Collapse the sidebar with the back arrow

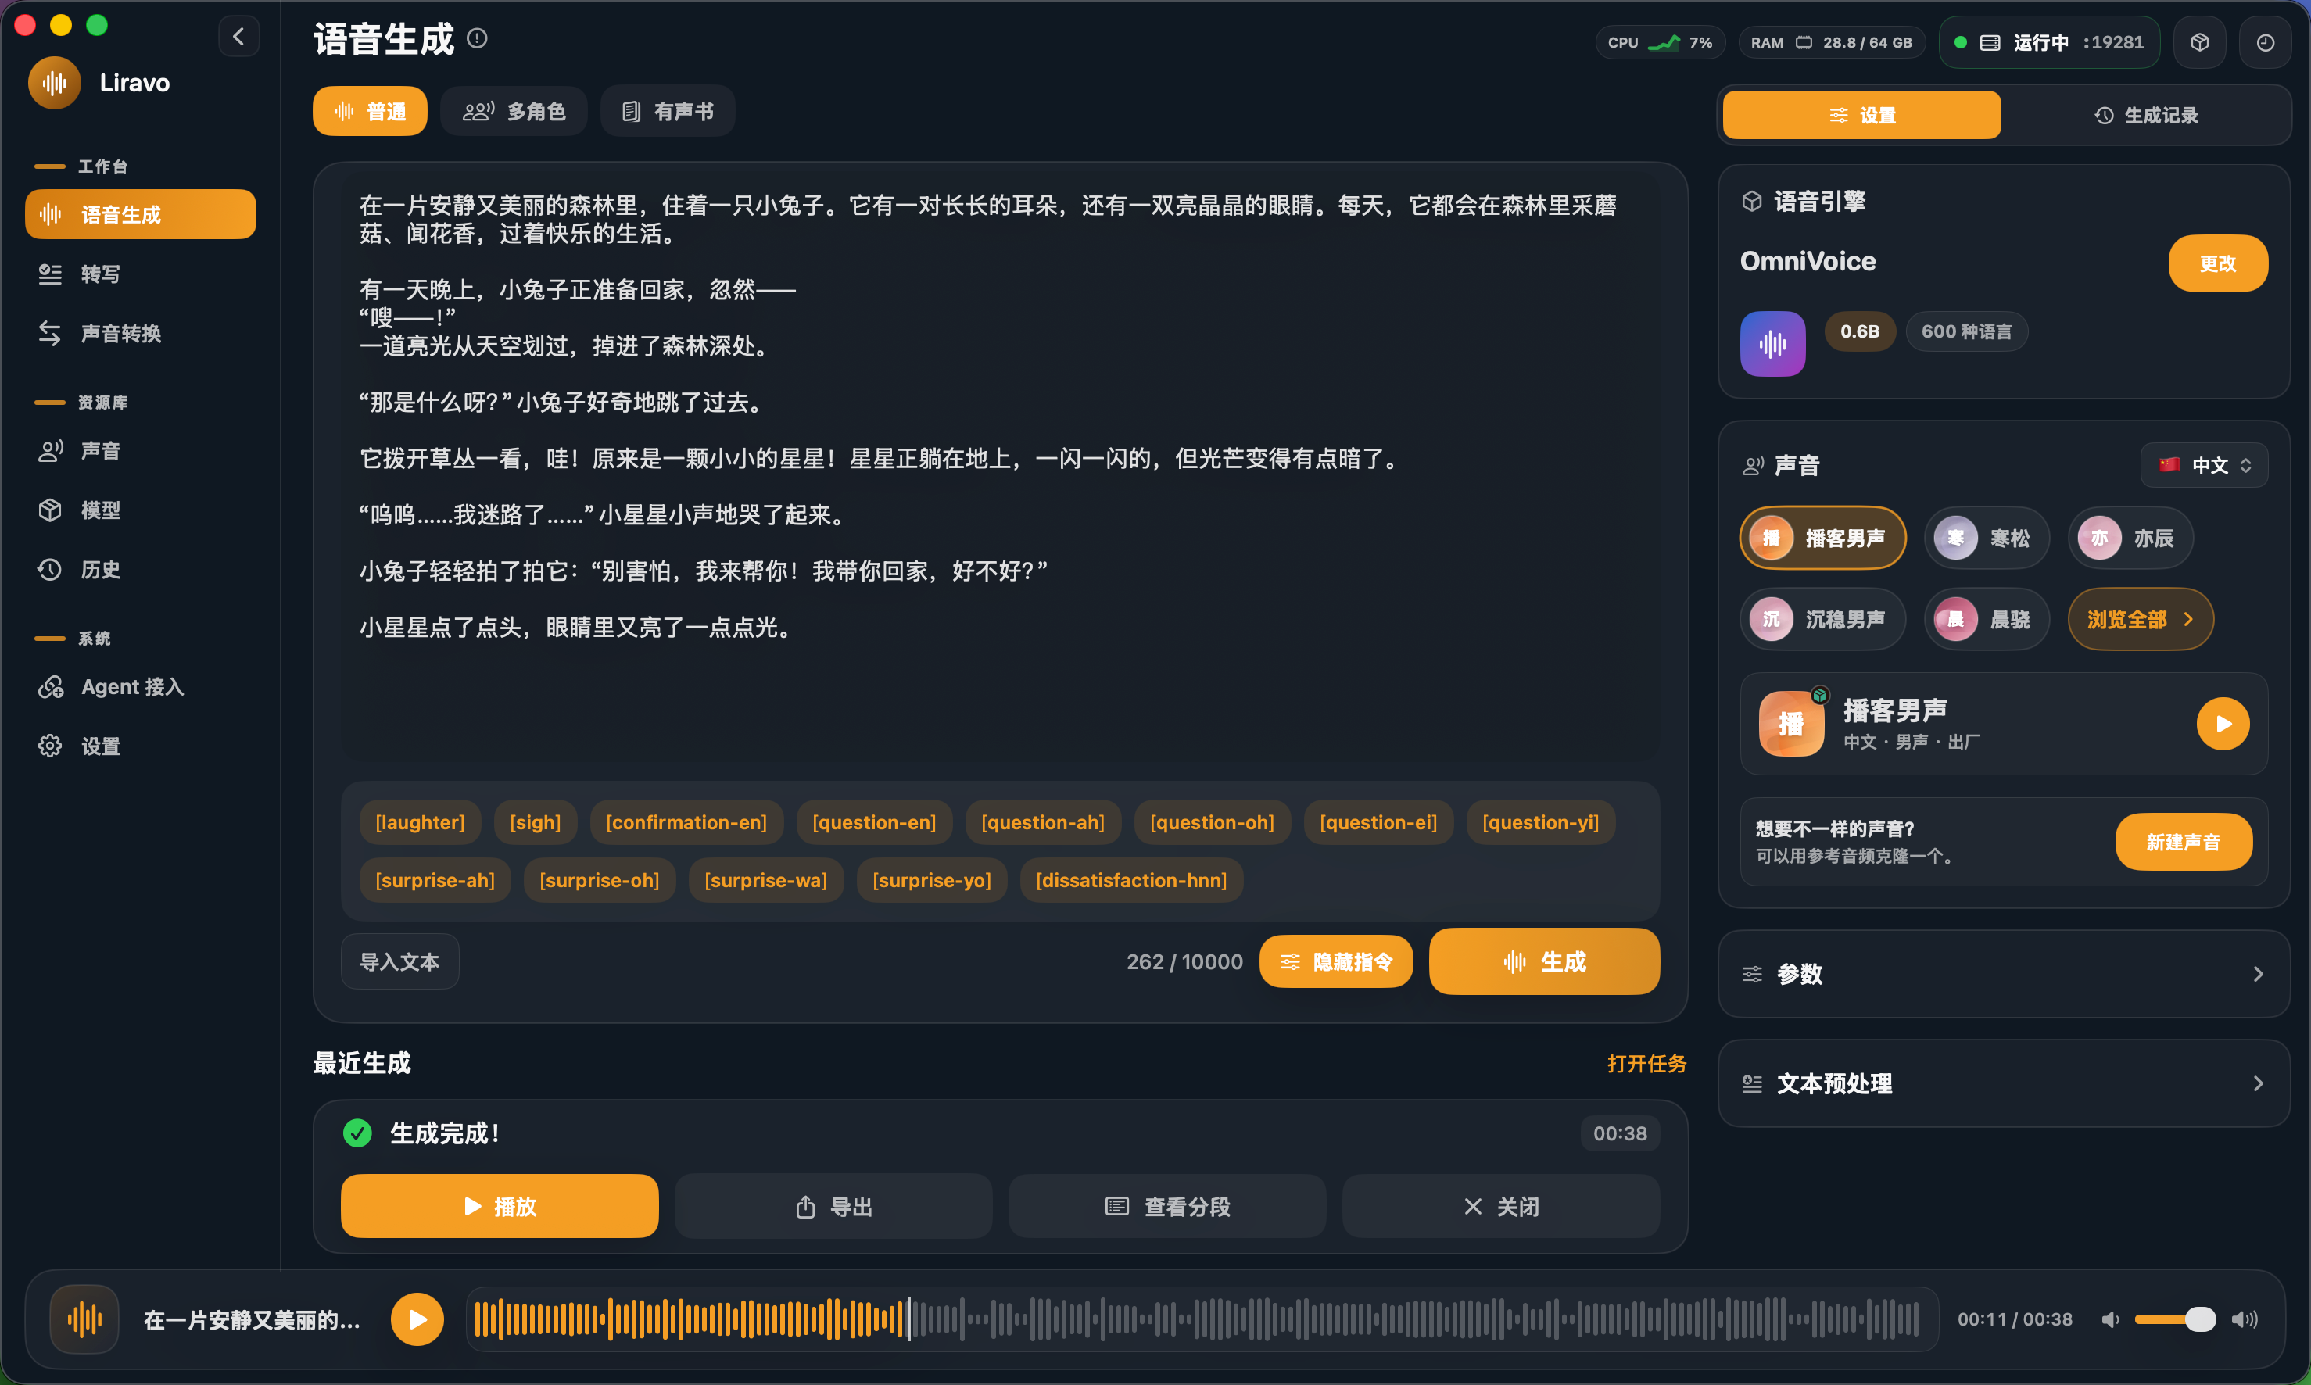(239, 37)
